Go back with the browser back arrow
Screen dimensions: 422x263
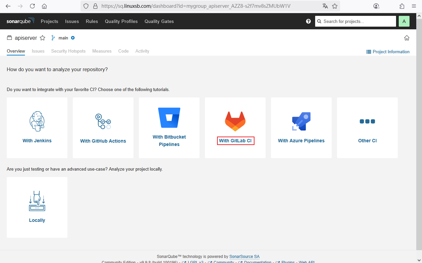point(8,6)
